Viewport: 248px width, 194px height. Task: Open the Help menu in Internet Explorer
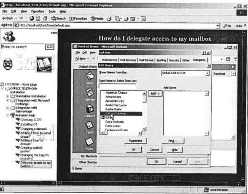[x=63, y=11]
